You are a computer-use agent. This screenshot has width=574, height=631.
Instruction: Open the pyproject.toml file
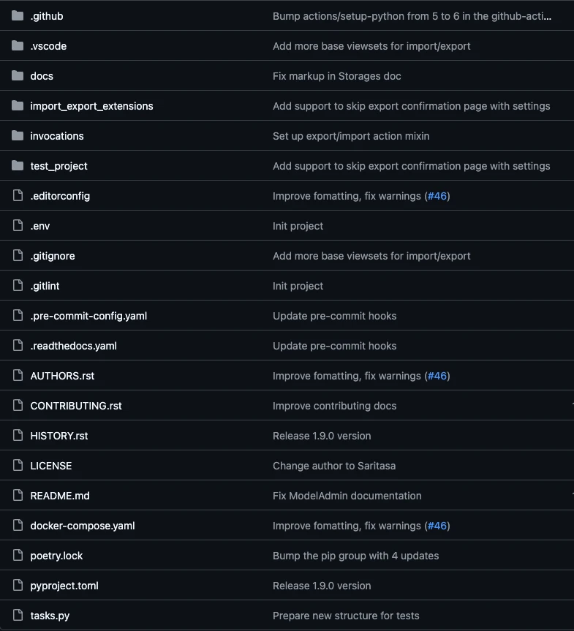click(x=64, y=585)
